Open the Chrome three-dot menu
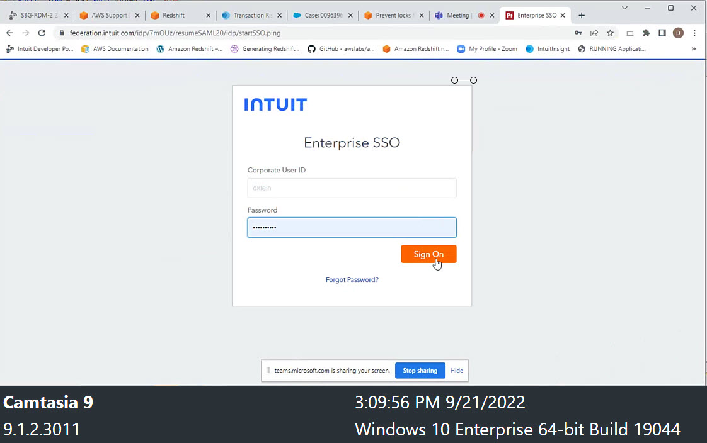The height and width of the screenshot is (443, 707). (x=694, y=33)
